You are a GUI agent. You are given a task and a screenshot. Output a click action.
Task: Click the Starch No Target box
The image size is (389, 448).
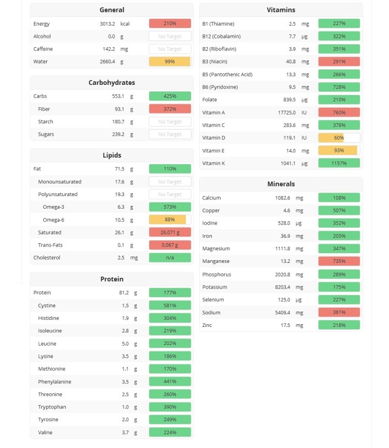point(170,122)
